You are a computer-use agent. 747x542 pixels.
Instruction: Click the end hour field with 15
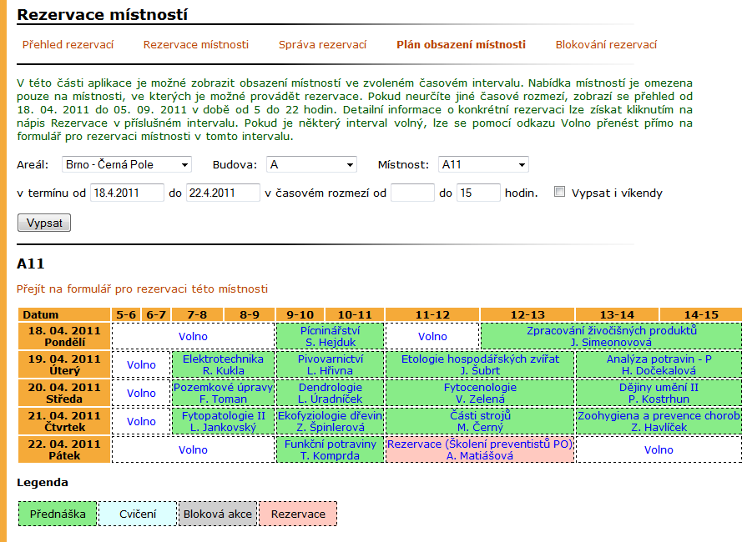point(478,193)
